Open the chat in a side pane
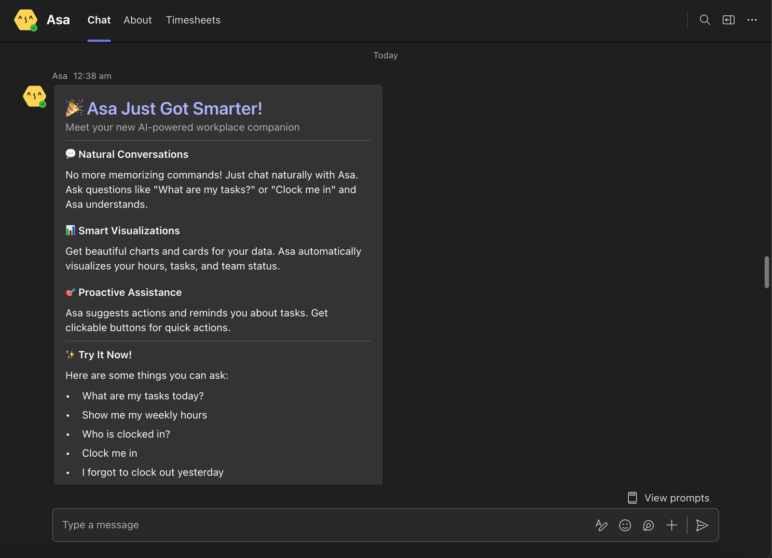The image size is (772, 558). point(728,20)
